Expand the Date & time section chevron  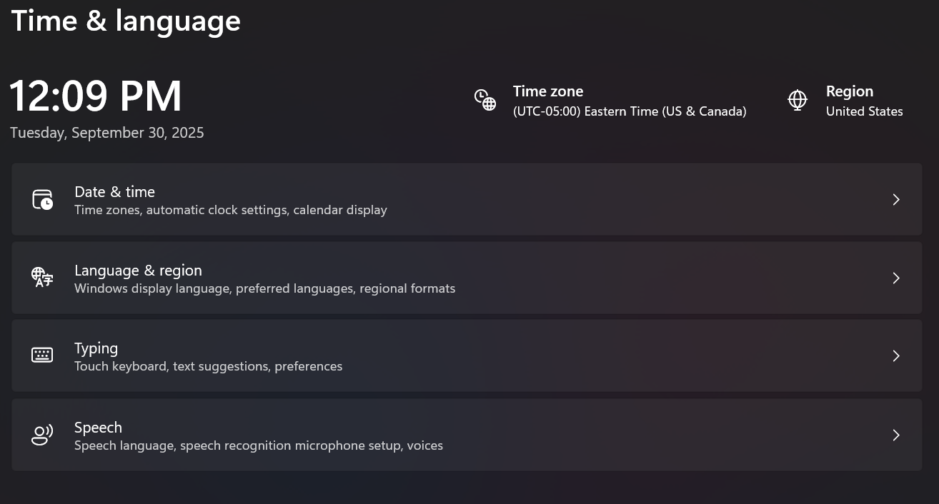click(896, 199)
